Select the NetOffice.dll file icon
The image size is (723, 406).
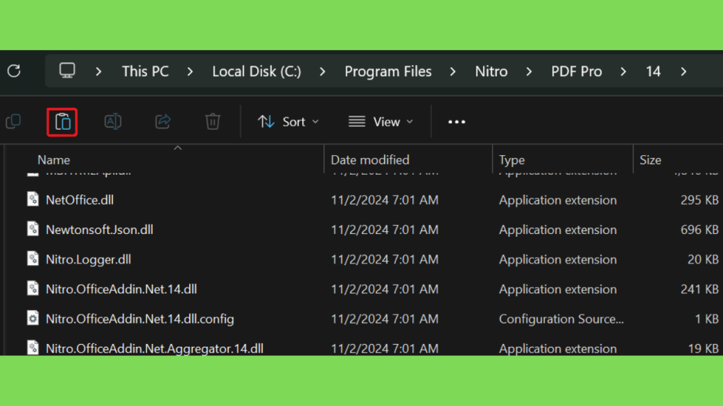32,199
